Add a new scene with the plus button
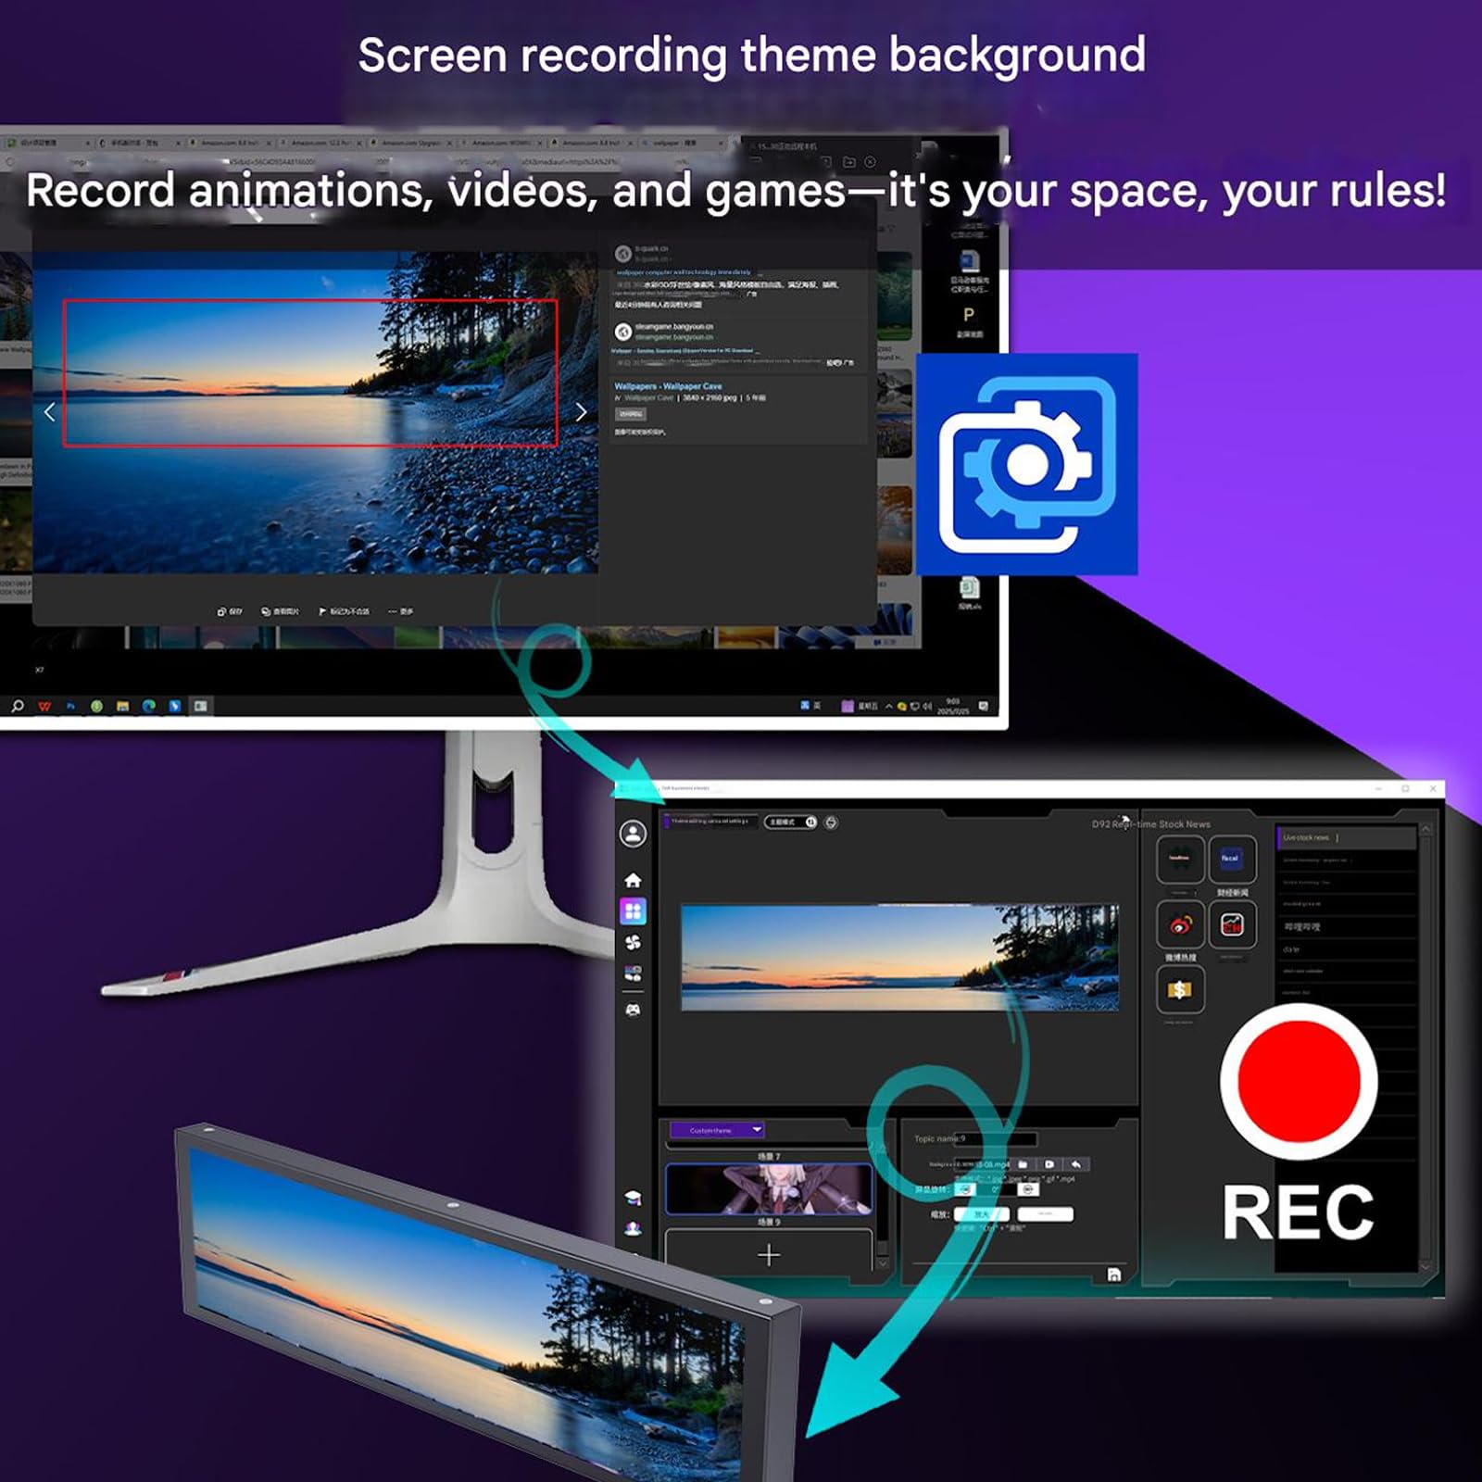 coord(769,1255)
